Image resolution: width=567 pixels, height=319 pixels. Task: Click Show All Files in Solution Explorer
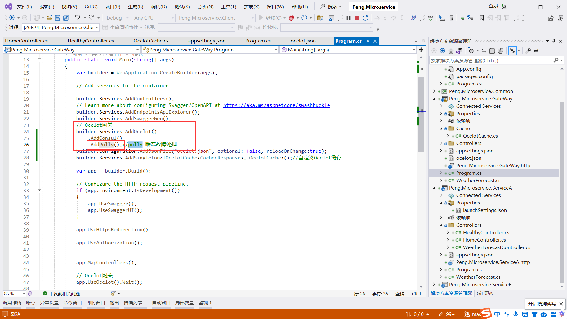click(x=501, y=51)
